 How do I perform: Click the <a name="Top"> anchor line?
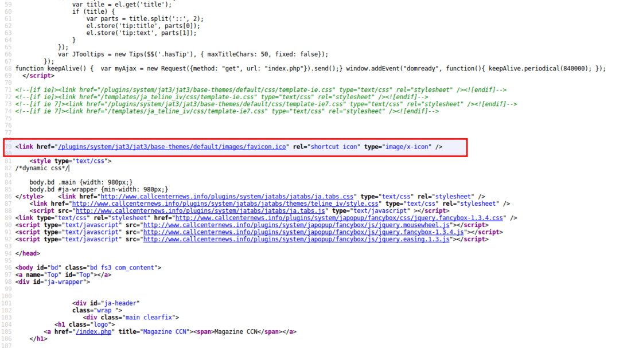pyautogui.click(x=63, y=275)
